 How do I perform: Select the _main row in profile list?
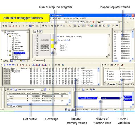coord(38,101)
